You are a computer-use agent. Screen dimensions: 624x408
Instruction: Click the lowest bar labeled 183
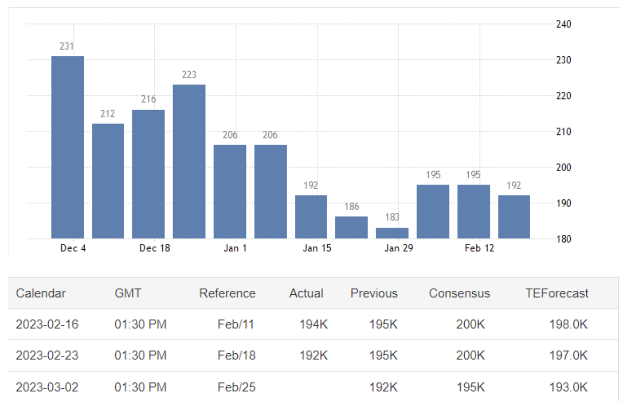[392, 233]
